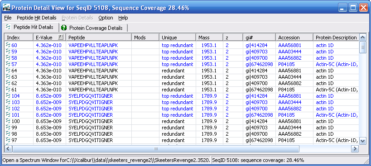Click the spectrum icon for index 62
Image resolution: width=371 pixels, height=166 pixels.
[9, 83]
